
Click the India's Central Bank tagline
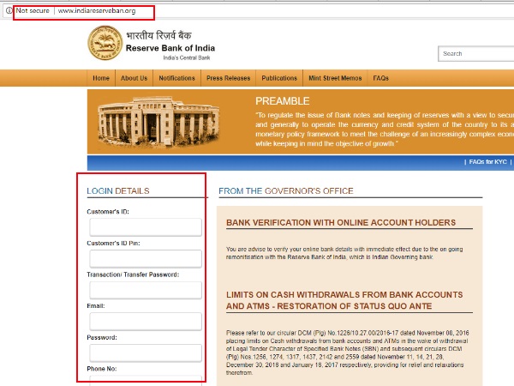[x=187, y=57]
